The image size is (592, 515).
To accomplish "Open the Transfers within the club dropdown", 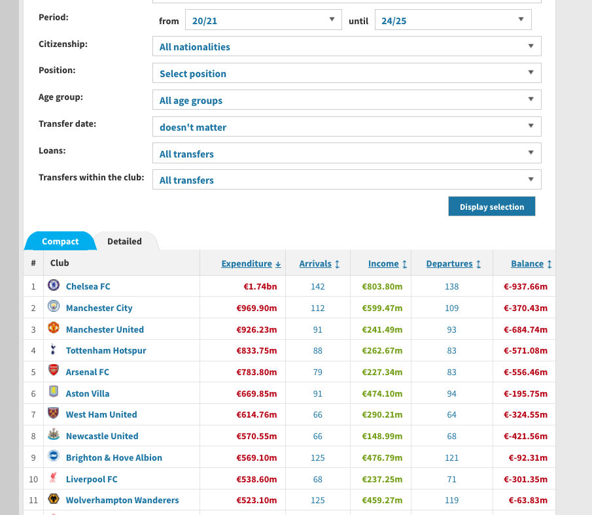I will pos(347,179).
